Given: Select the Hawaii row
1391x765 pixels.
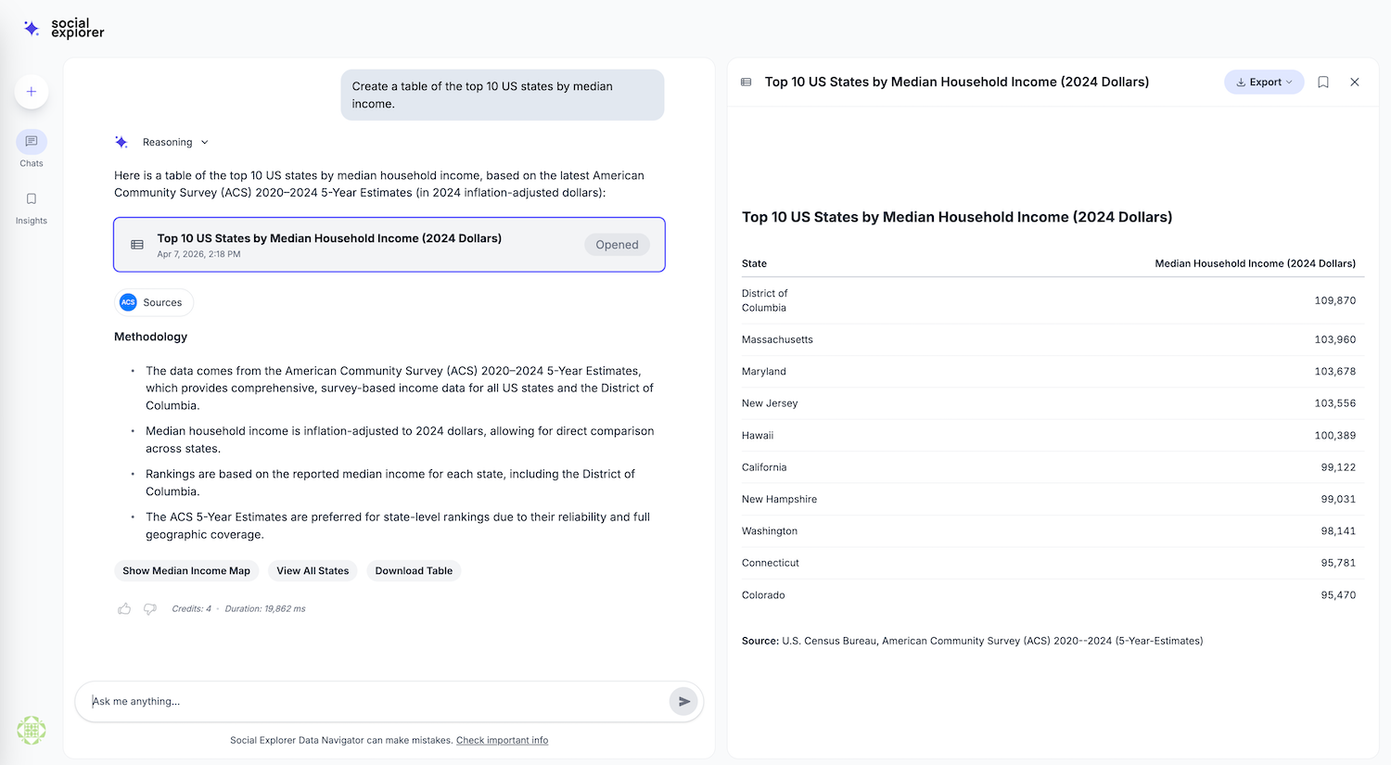Looking at the screenshot, I should [1053, 436].
